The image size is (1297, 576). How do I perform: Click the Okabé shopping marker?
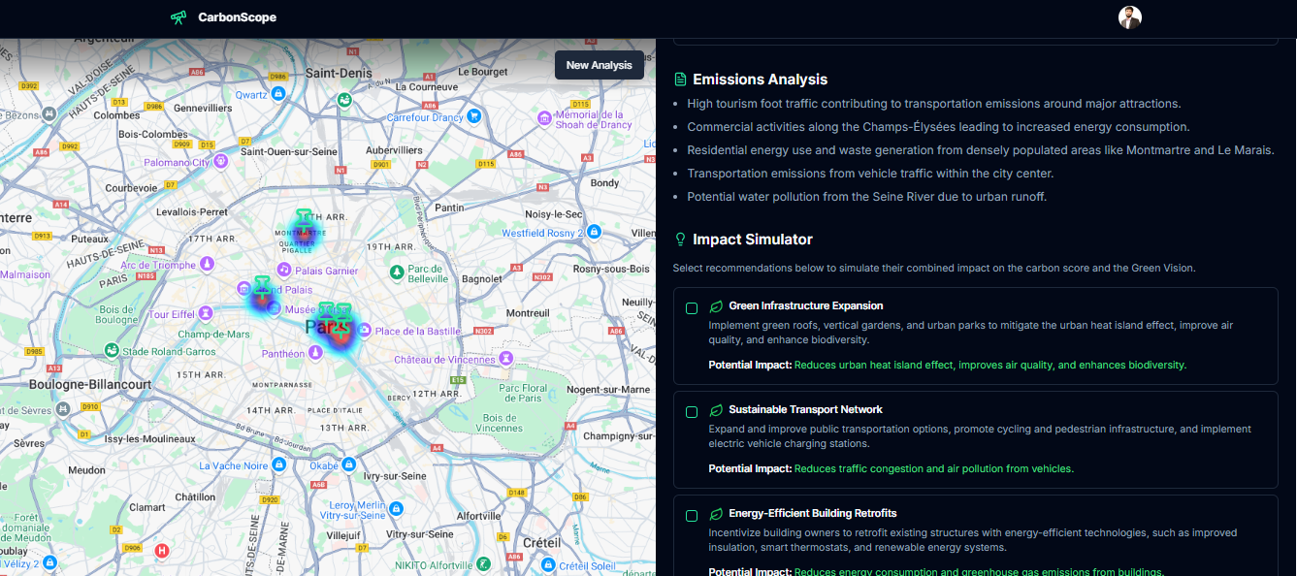[x=351, y=465]
